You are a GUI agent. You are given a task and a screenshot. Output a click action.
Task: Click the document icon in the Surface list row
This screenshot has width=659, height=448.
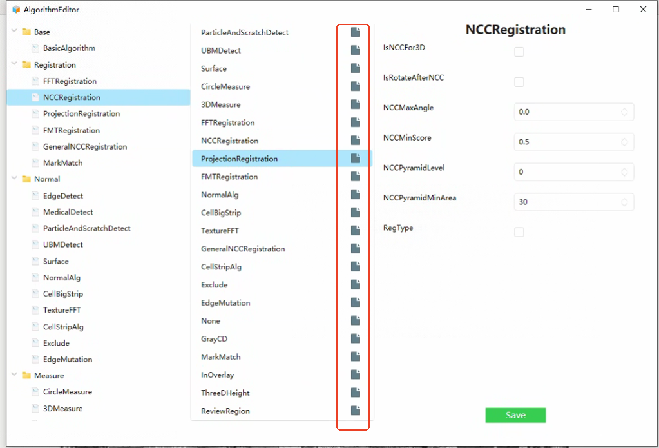point(356,68)
